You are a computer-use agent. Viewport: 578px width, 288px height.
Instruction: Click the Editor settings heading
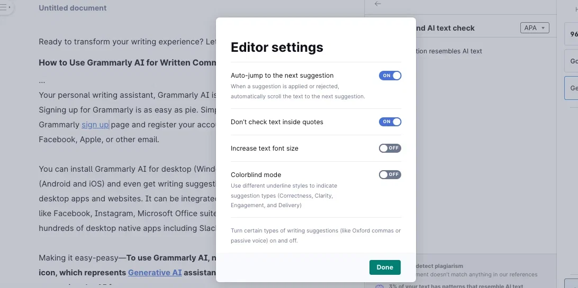click(x=277, y=47)
